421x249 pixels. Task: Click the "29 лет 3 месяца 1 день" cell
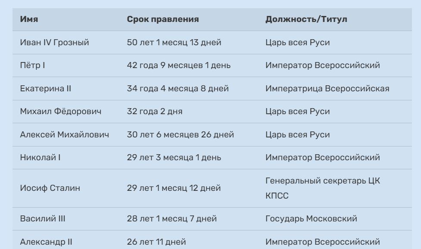point(174,157)
